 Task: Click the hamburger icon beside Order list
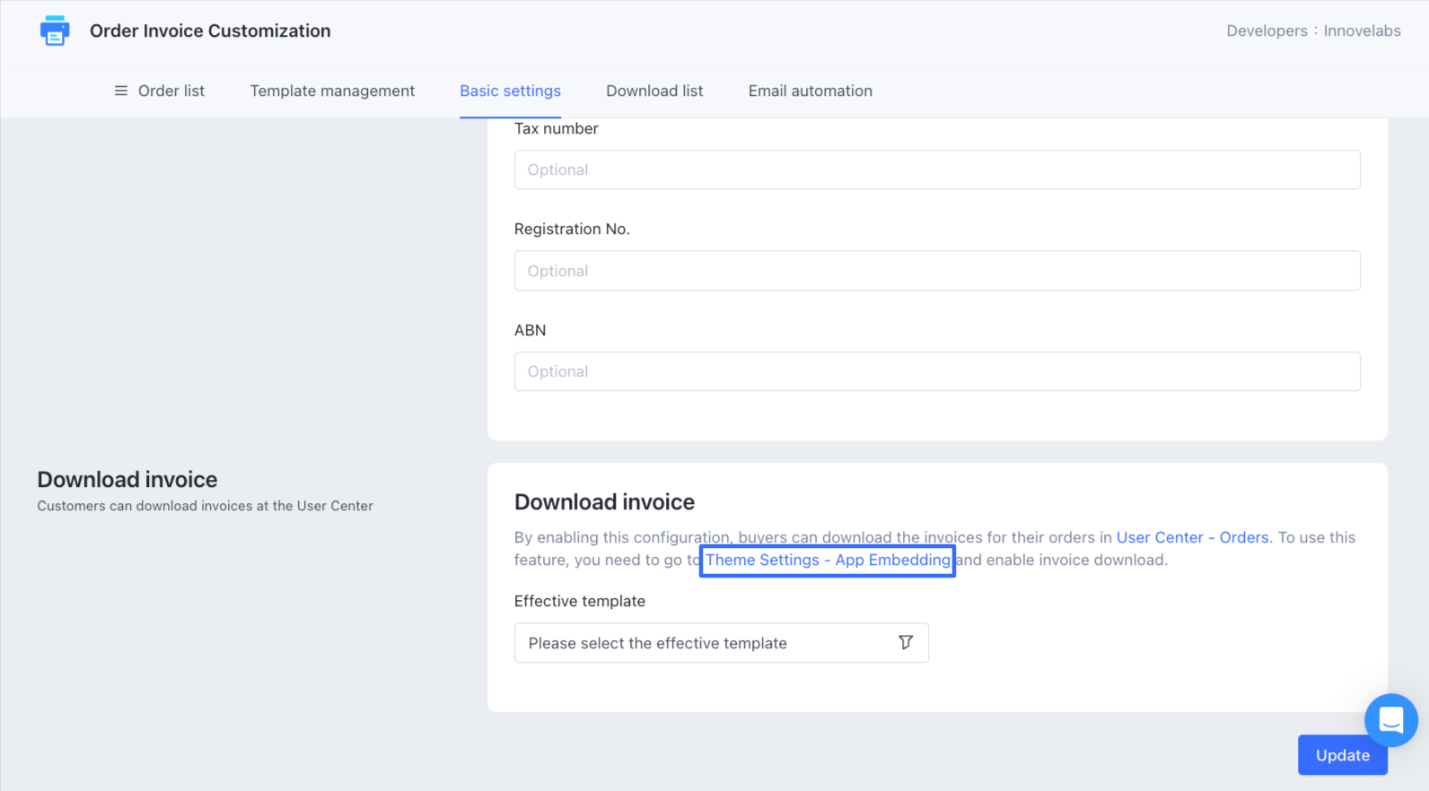[121, 91]
